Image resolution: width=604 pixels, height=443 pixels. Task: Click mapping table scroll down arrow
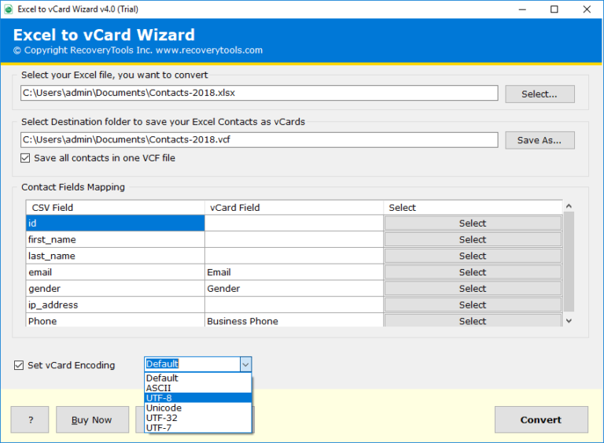coord(569,320)
